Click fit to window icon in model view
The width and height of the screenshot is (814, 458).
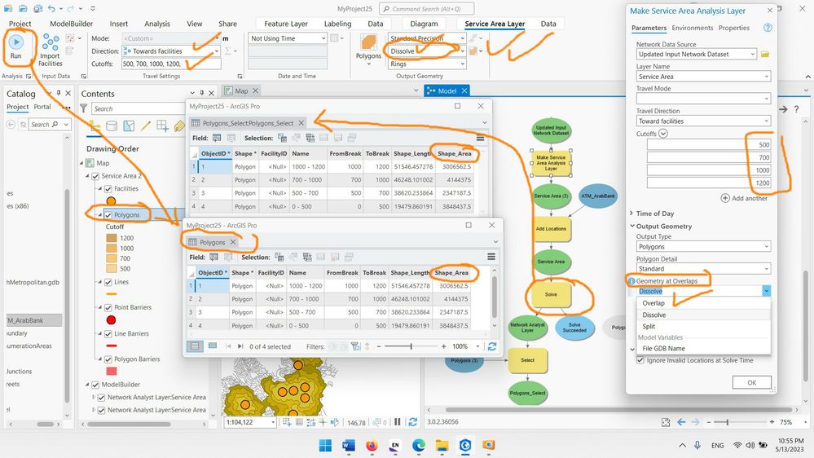click(x=666, y=422)
